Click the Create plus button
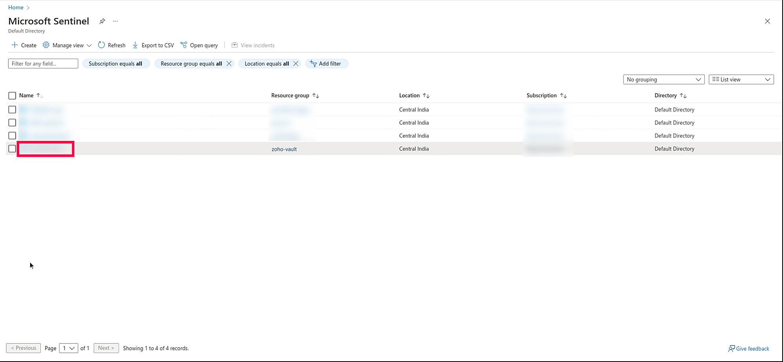 click(24, 45)
